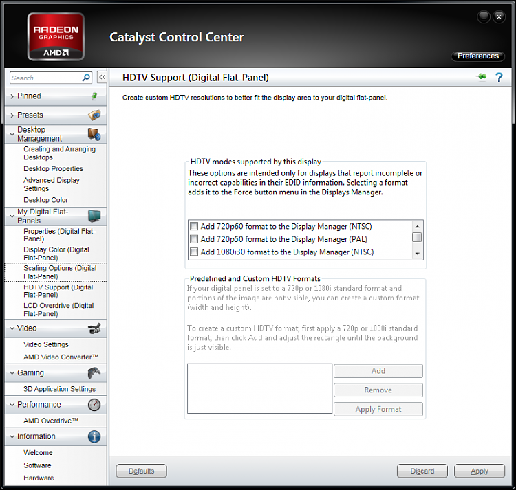Click the Performance gauge icon
The width and height of the screenshot is (516, 490).
(x=94, y=405)
